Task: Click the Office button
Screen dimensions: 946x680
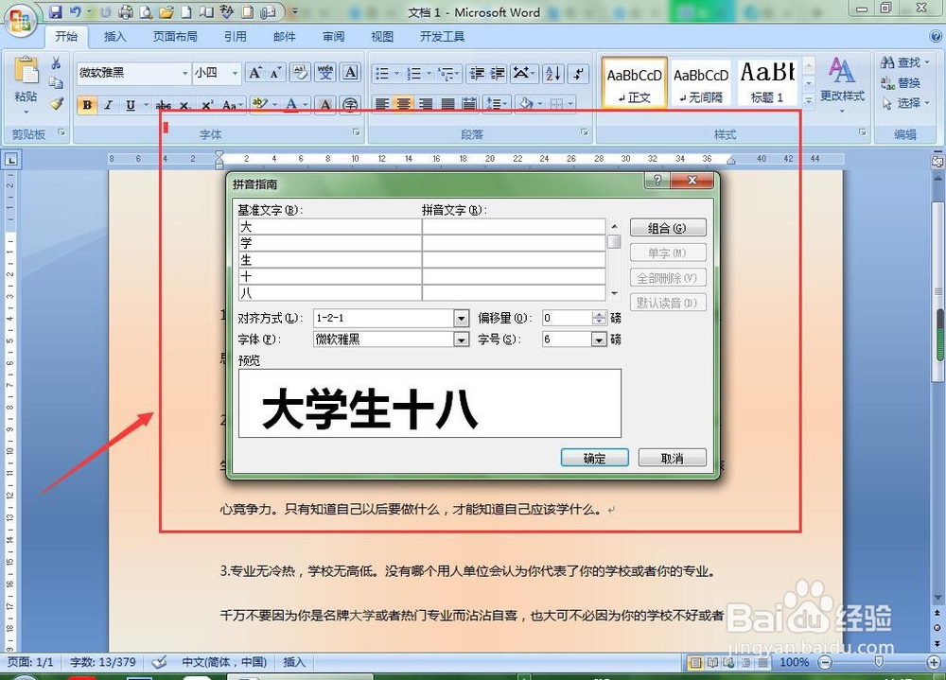Action: tap(21, 21)
